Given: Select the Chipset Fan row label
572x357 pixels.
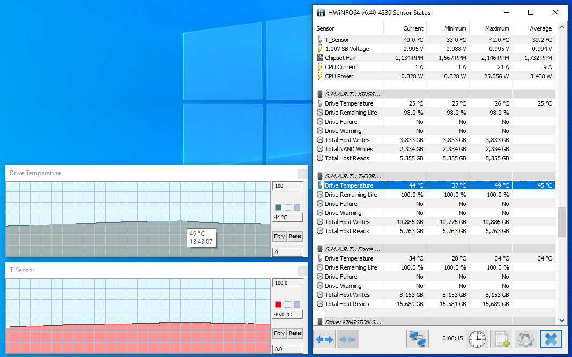Looking at the screenshot, I should click(340, 57).
